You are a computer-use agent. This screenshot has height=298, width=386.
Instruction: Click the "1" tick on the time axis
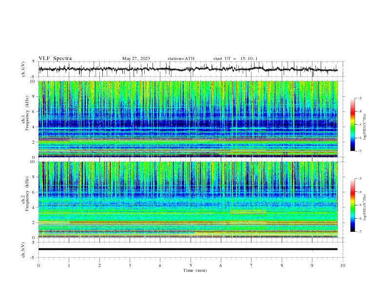[x=69, y=265]
